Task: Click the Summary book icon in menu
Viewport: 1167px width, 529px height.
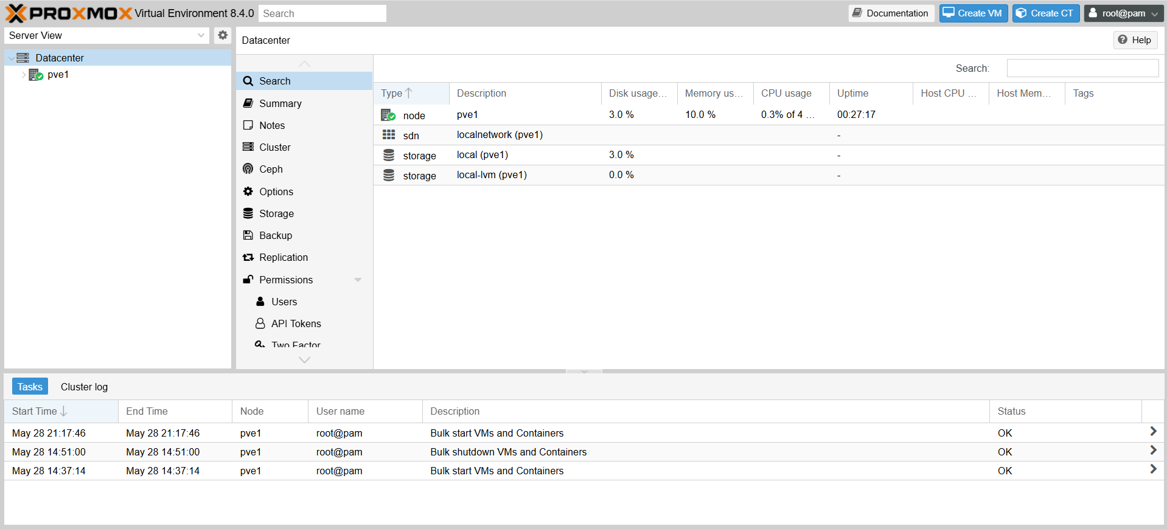Action: (x=248, y=103)
